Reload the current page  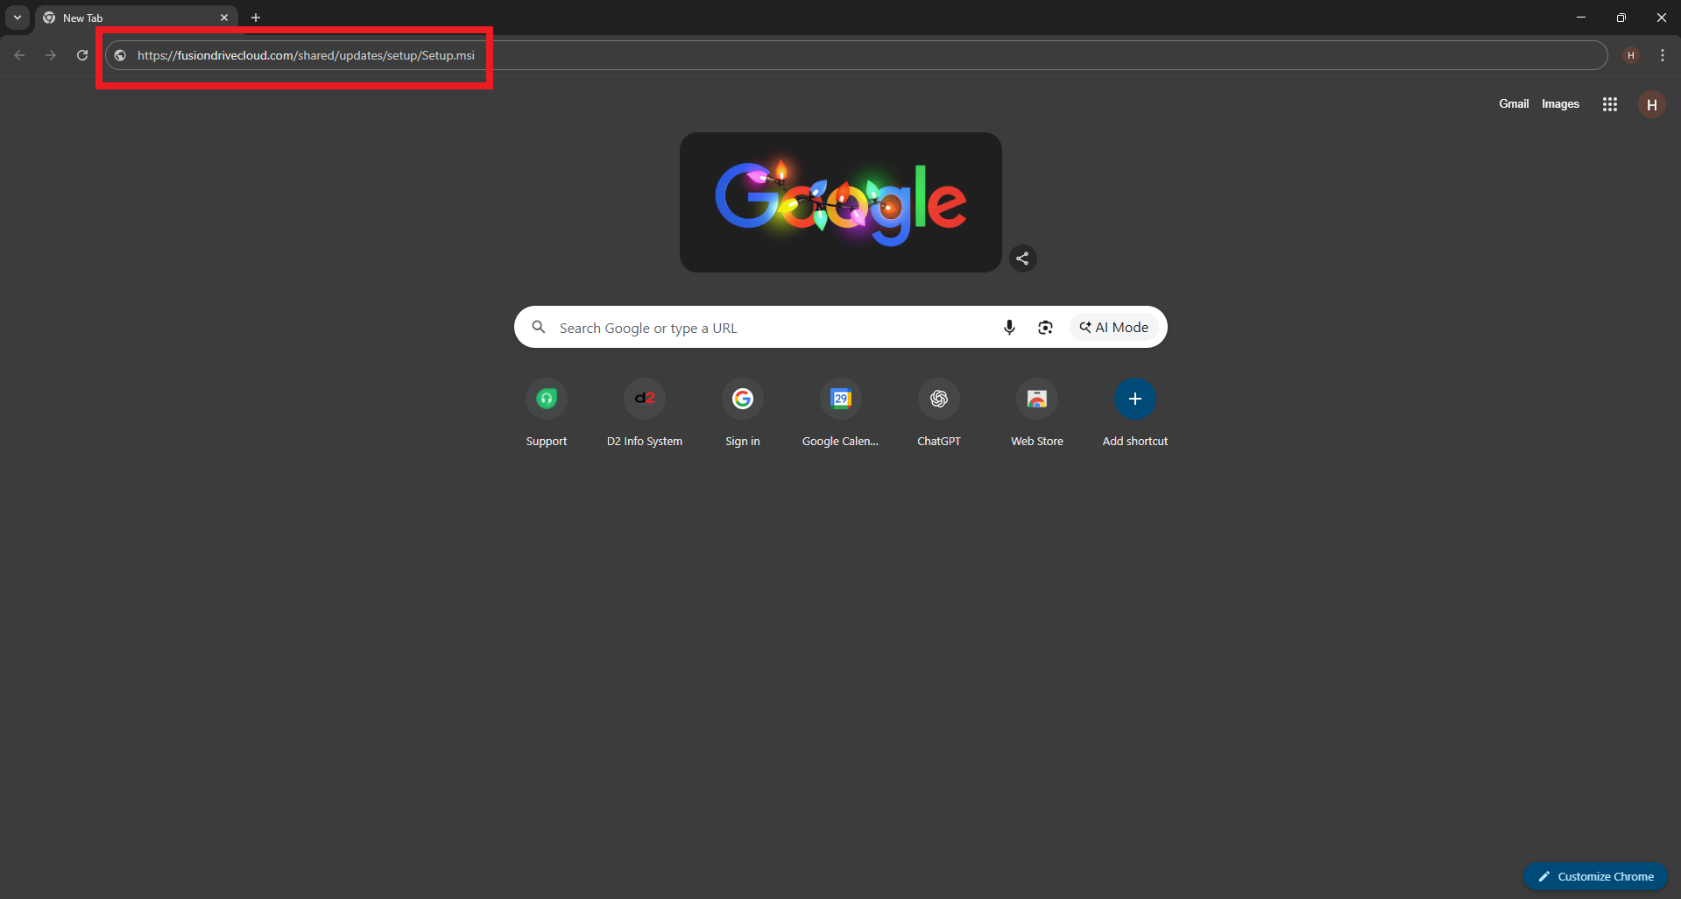82,55
